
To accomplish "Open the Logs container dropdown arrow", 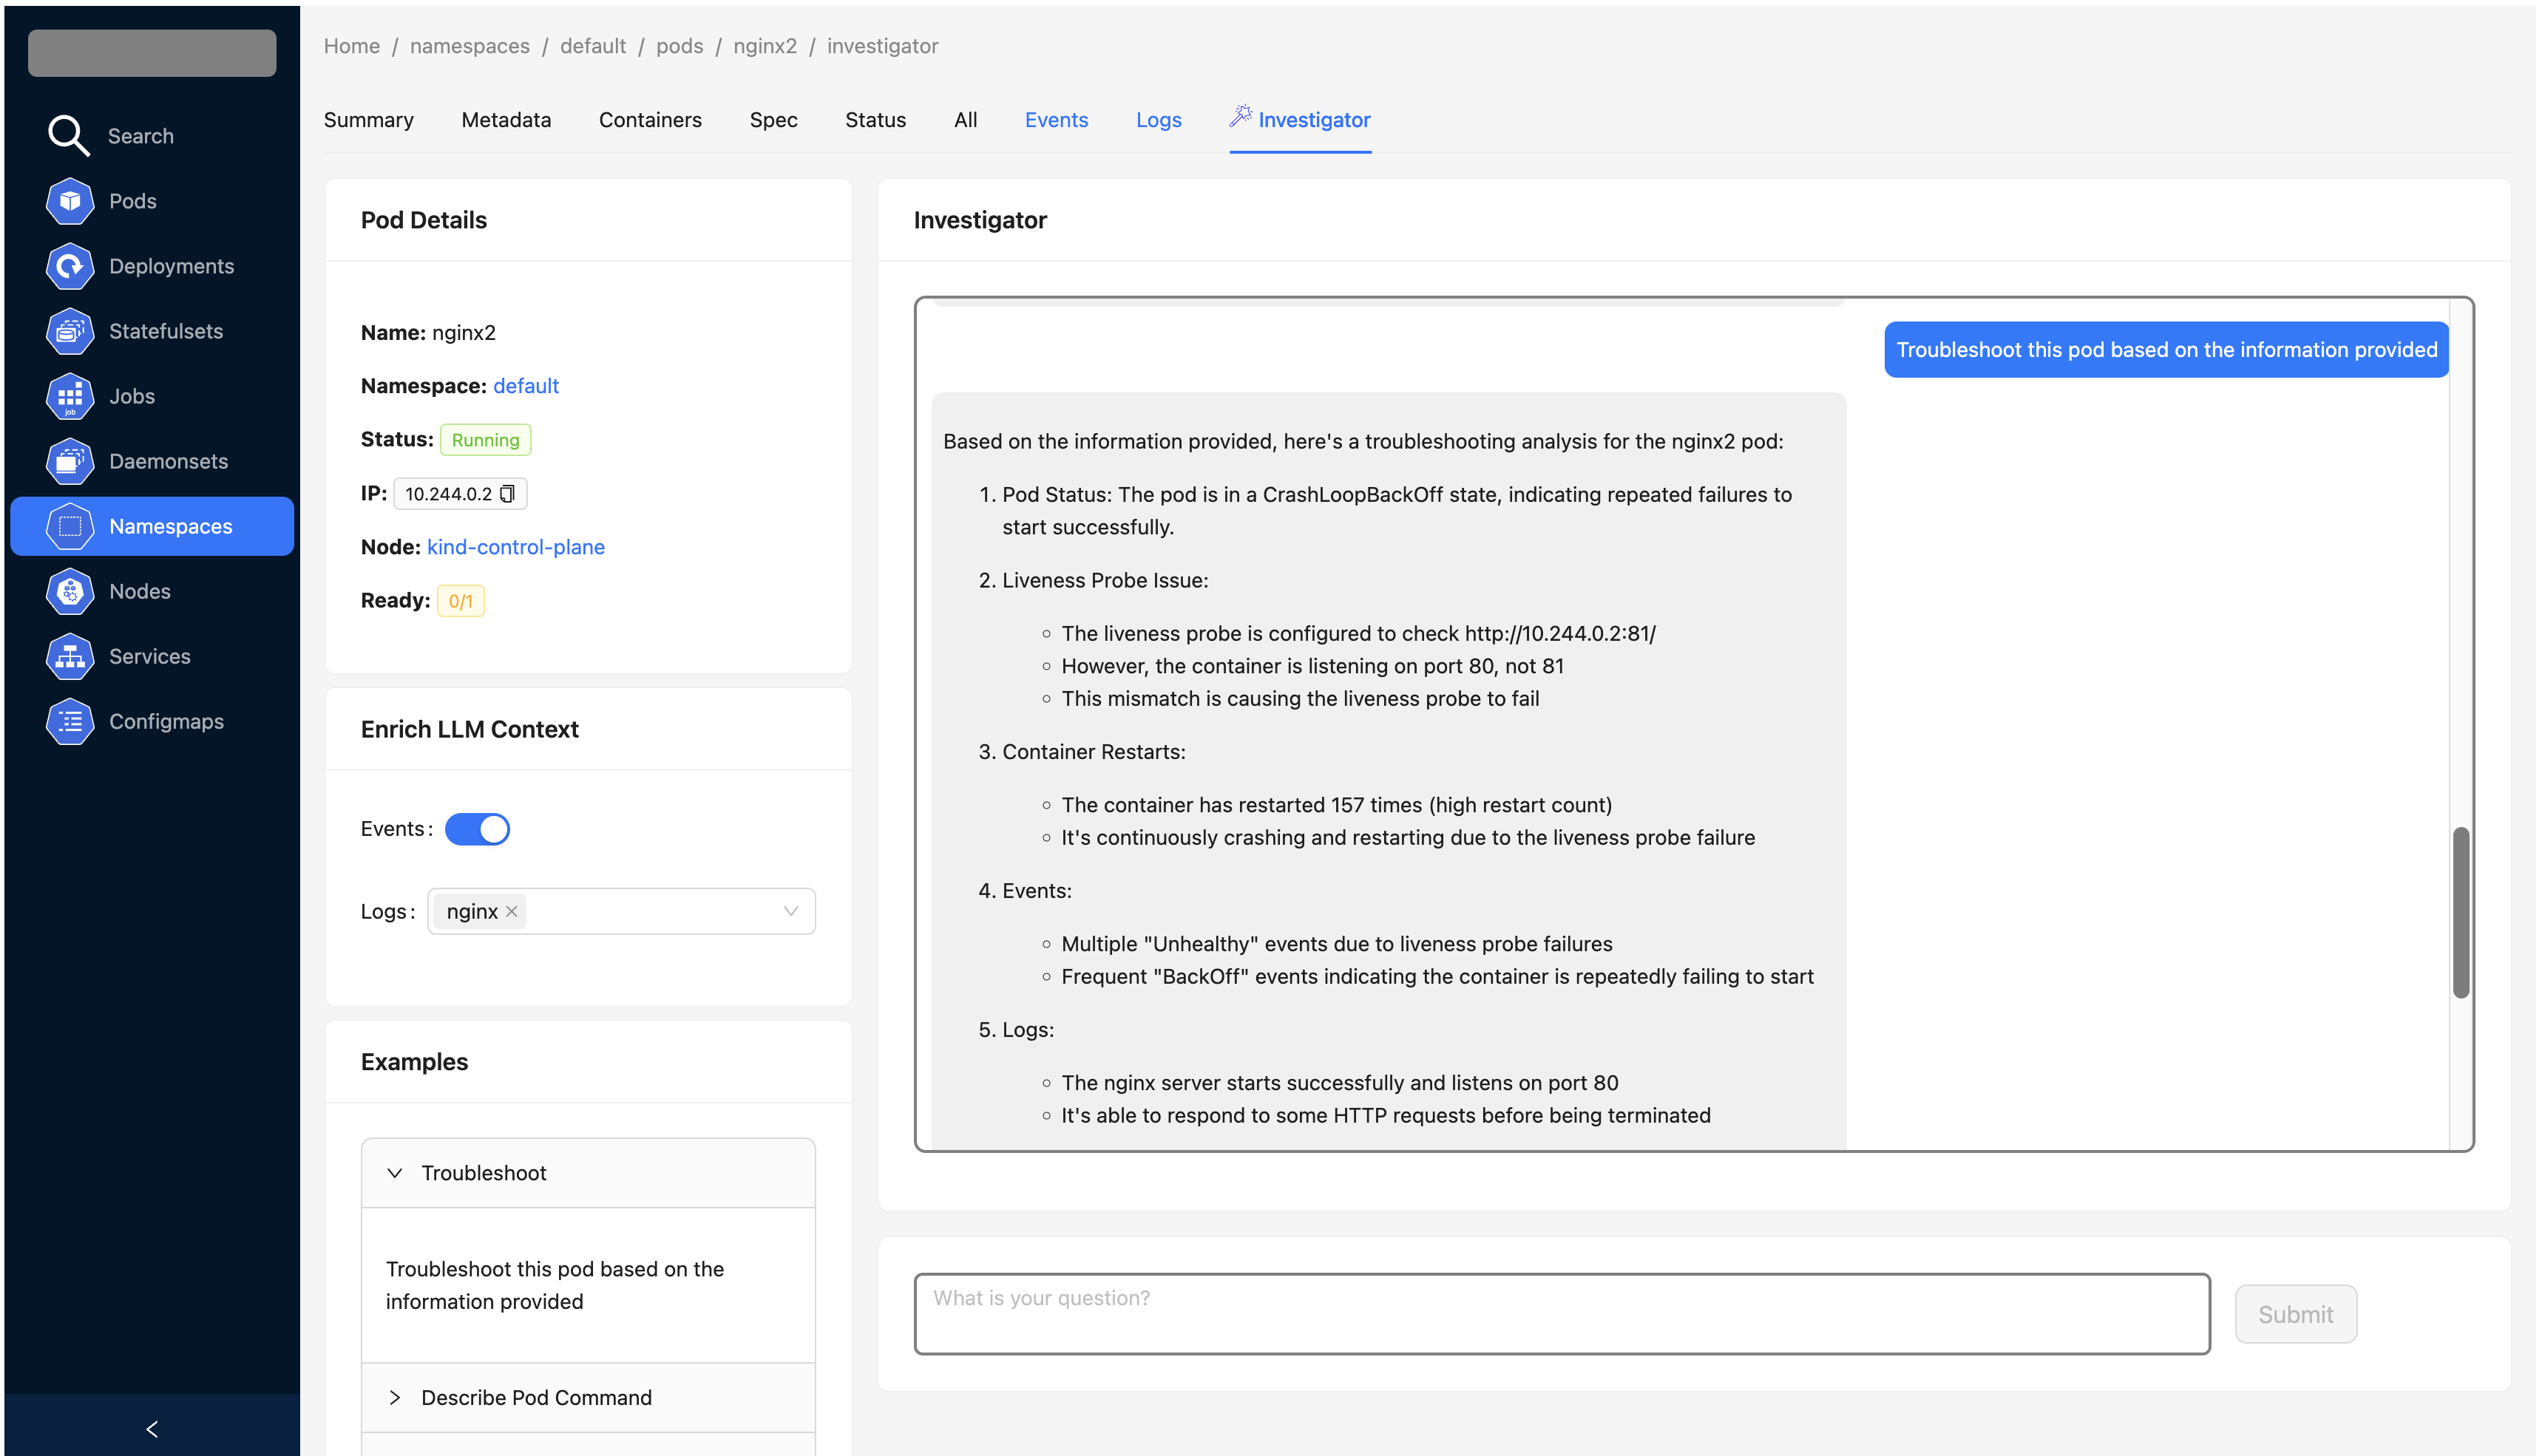I will click(x=790, y=911).
